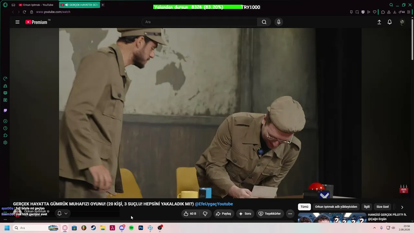
Task: Open the browser downloads panel
Action: (x=395, y=12)
